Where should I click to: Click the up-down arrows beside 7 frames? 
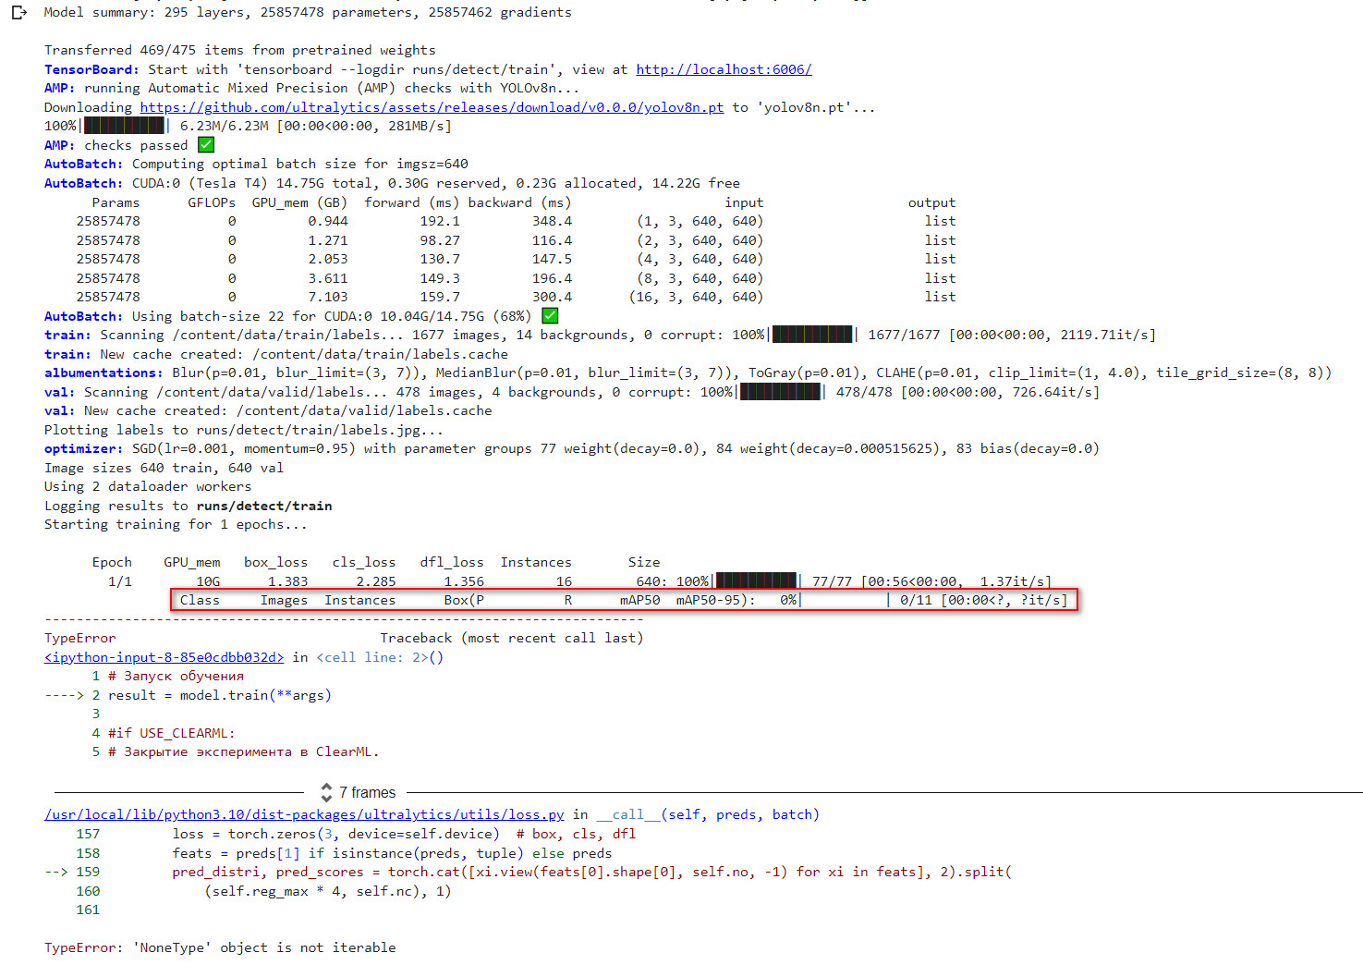click(326, 792)
